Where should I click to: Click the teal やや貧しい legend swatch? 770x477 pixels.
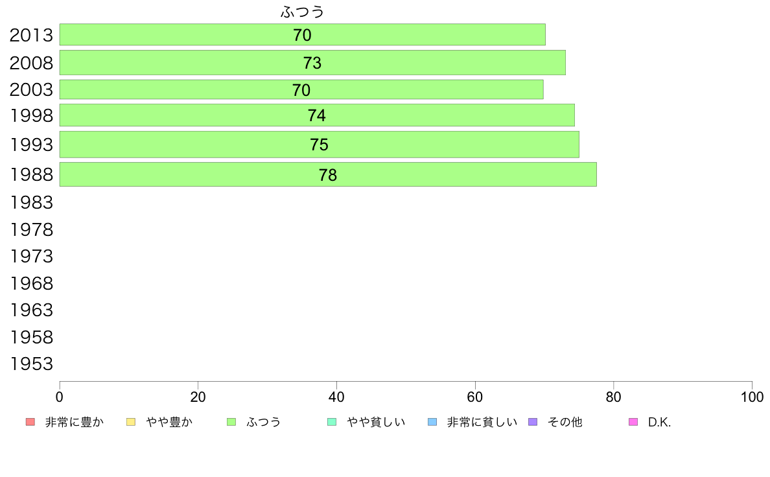(x=332, y=422)
